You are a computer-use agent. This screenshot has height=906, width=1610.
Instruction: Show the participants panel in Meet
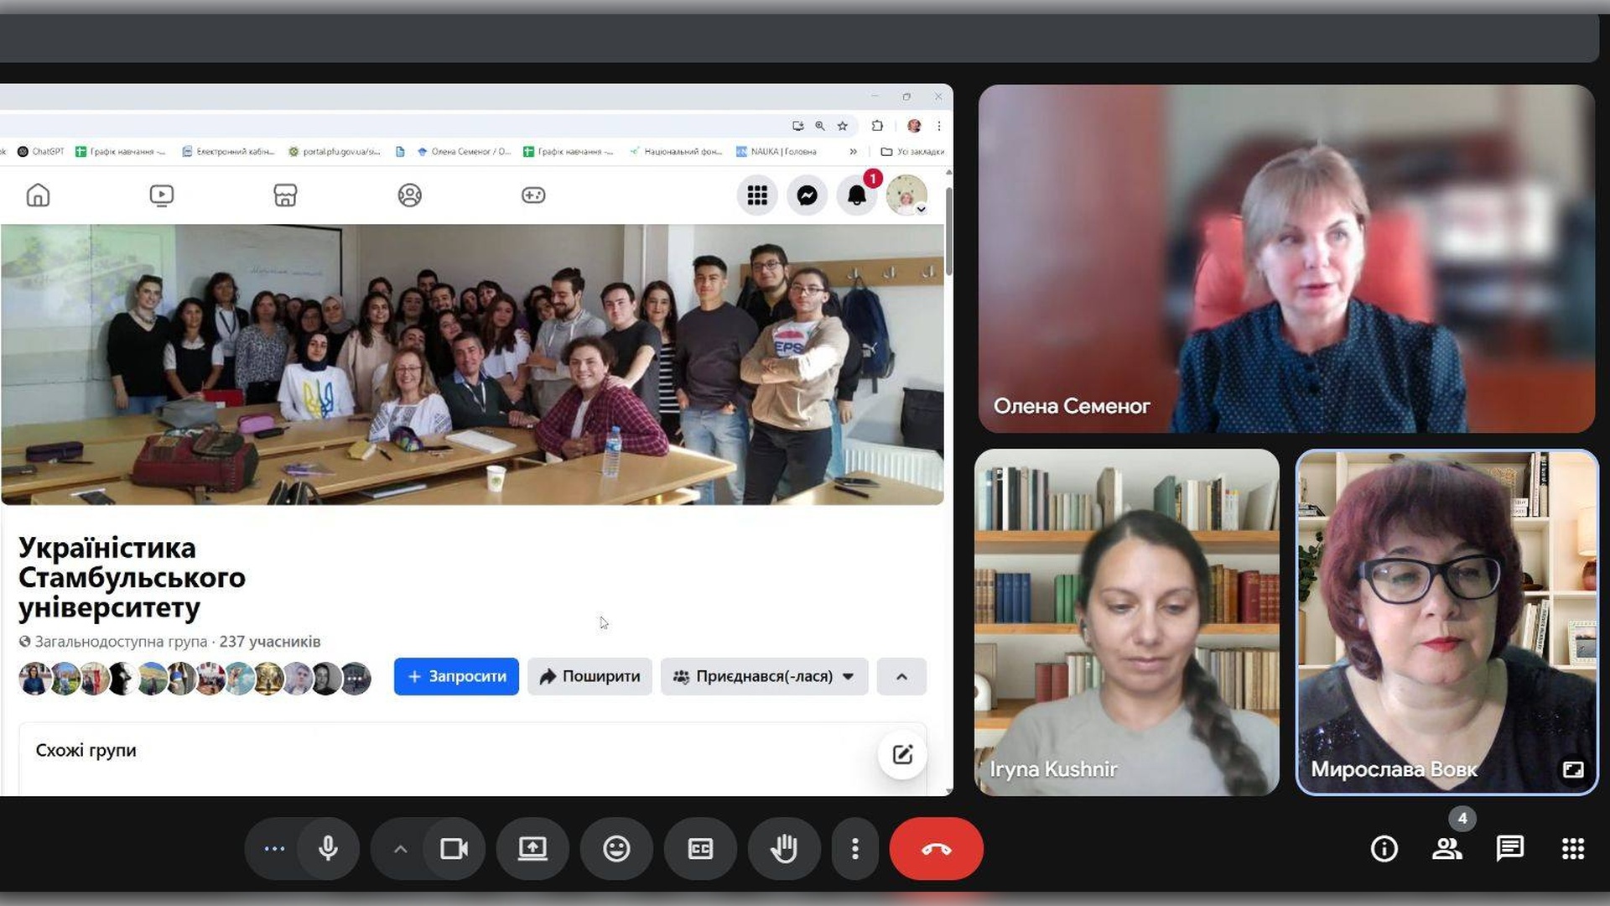click(1447, 849)
